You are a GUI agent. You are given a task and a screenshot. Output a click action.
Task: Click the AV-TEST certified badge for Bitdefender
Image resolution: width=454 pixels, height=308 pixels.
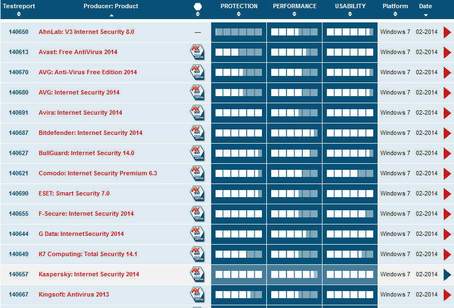pos(198,133)
